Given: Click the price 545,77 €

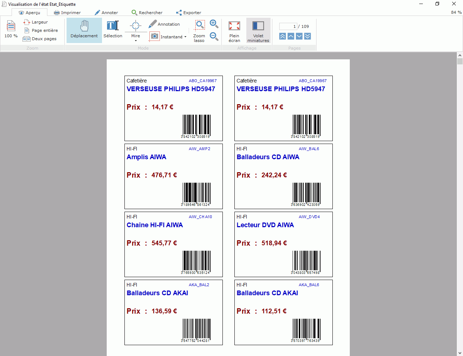Looking at the screenshot, I should tap(164, 243).
